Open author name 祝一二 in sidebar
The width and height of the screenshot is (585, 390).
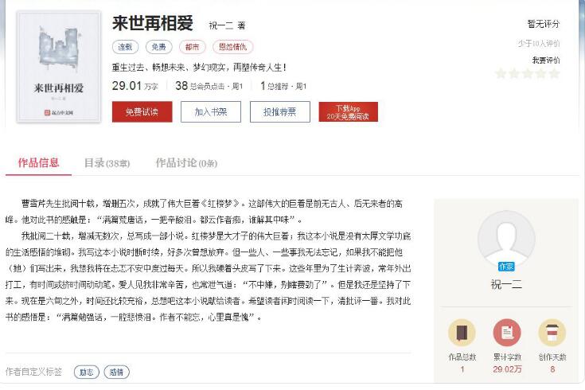pos(506,284)
